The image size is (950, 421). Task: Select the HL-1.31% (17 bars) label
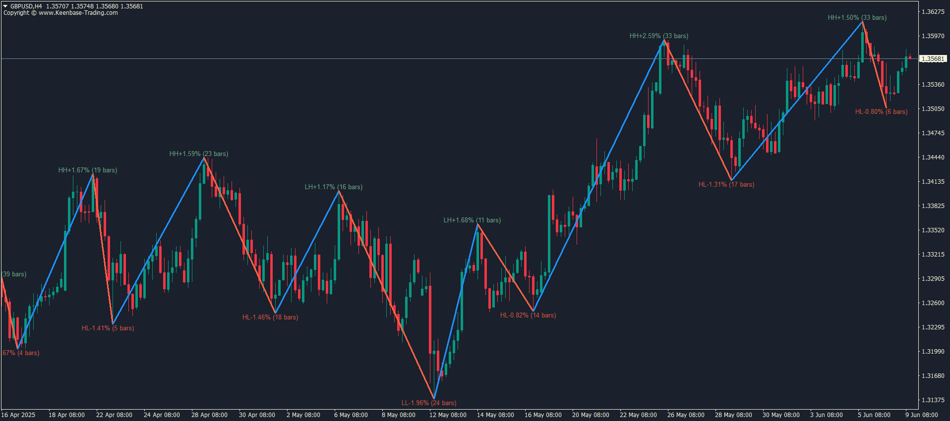[726, 185]
